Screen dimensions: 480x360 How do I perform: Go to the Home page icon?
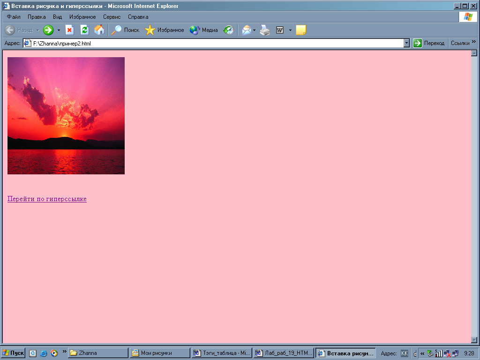point(99,30)
